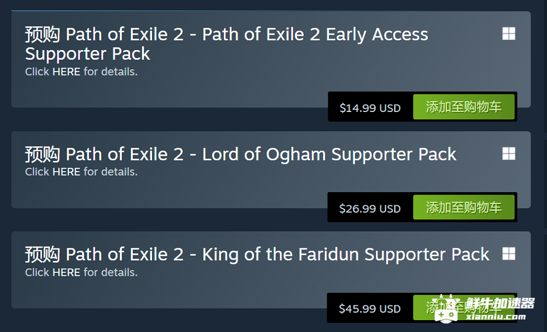Screen dimensions: 547x332
Task: Click HERE for details under King of the Faridun
Action: [x=66, y=272]
